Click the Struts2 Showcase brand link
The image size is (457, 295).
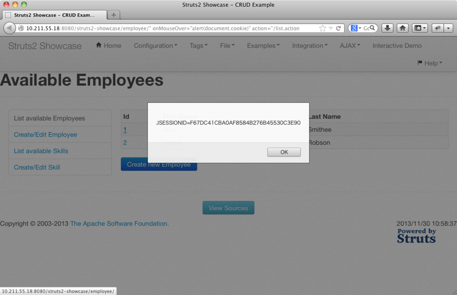click(45, 46)
